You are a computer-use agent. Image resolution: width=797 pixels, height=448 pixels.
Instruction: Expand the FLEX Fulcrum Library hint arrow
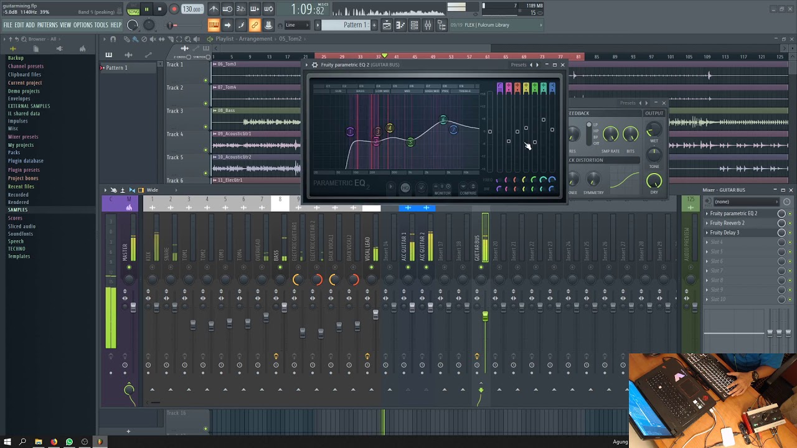click(540, 25)
